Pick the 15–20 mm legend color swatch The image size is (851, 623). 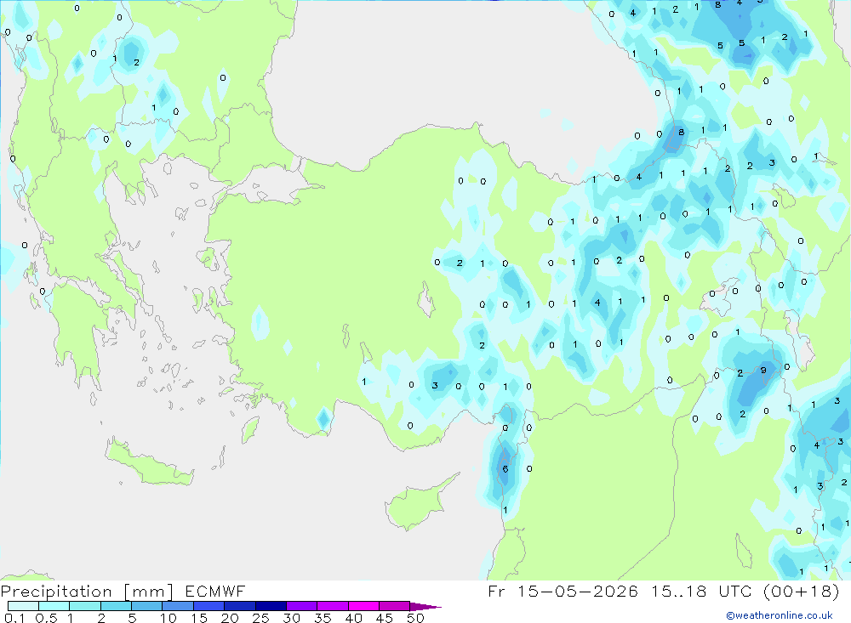[x=208, y=606]
